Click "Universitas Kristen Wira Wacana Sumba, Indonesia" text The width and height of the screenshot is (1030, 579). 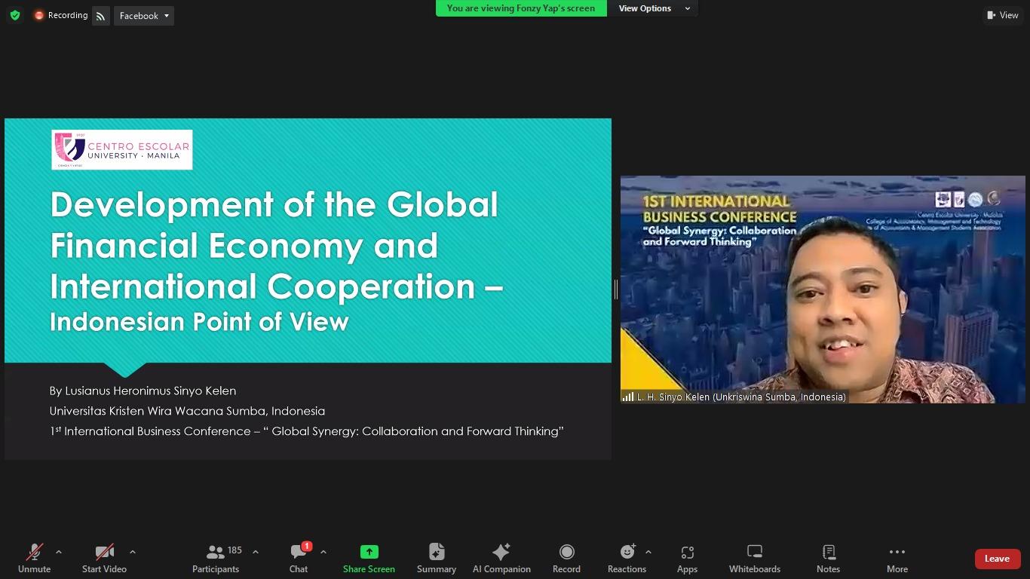click(187, 411)
